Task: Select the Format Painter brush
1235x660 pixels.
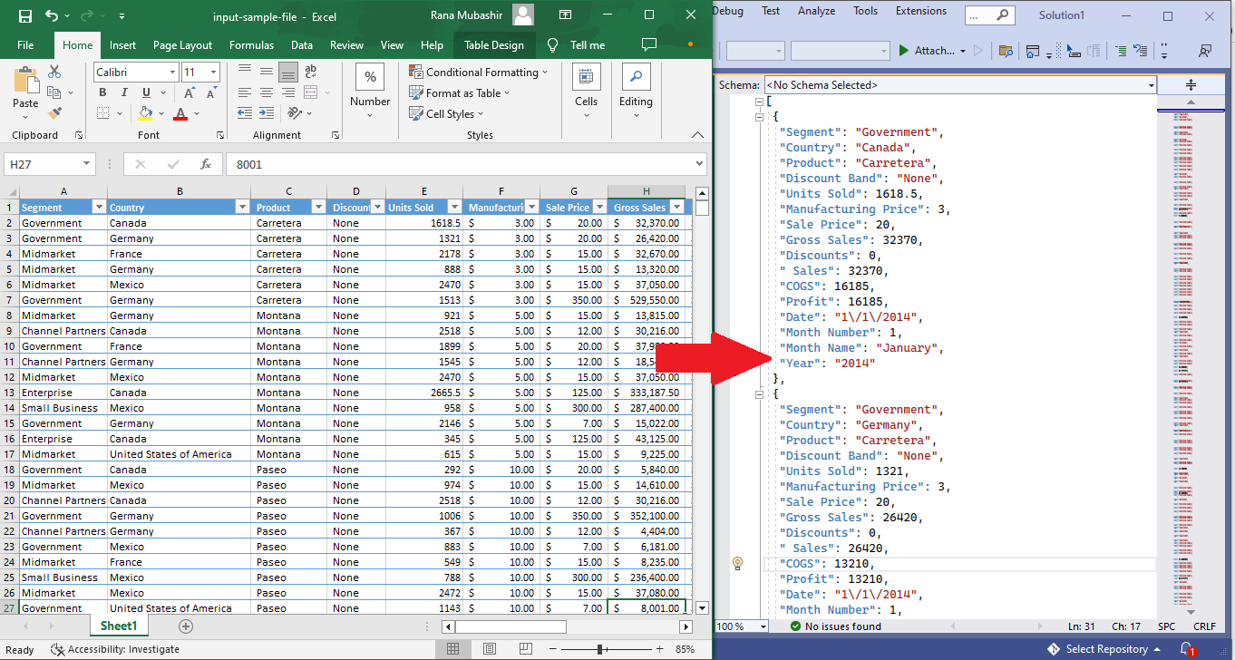Action: point(54,113)
